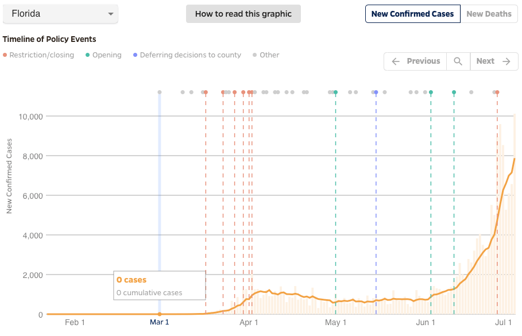The width and height of the screenshot is (522, 336).
Task: Click the magnifying glass search icon
Action: [x=458, y=61]
